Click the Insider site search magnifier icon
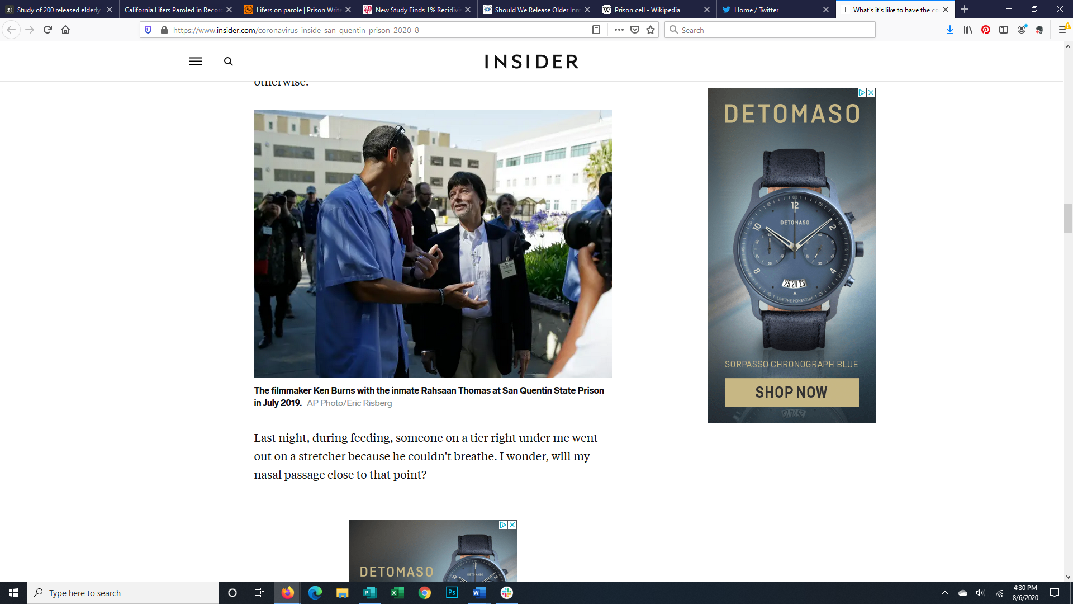 coord(228,62)
